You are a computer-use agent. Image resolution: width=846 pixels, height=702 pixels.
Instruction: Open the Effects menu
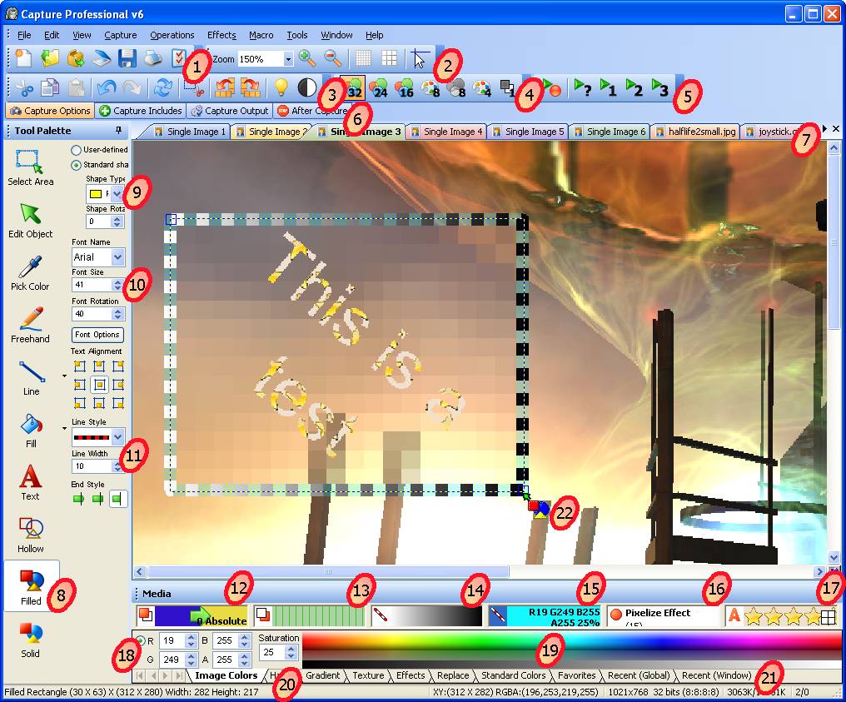221,35
